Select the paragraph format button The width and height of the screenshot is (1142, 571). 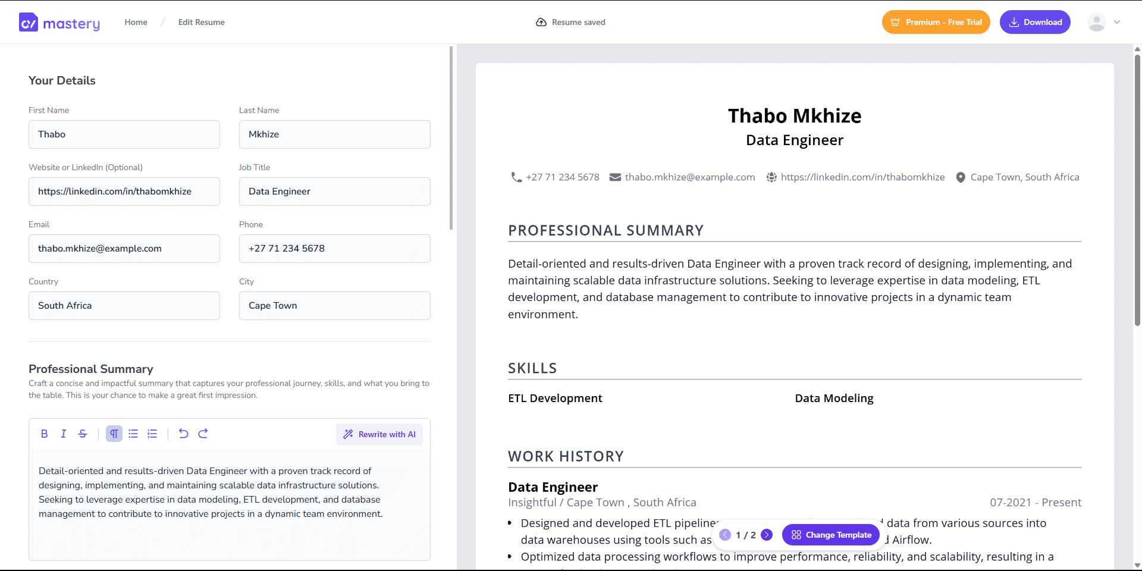point(114,434)
